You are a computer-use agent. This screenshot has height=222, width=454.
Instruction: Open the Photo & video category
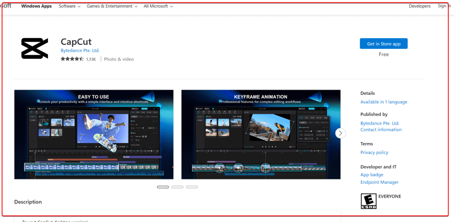coord(119,59)
